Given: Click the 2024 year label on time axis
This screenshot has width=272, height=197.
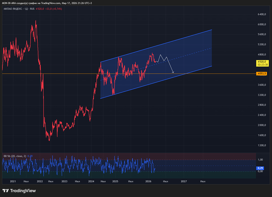Looking at the screenshot, I should 91,181.
